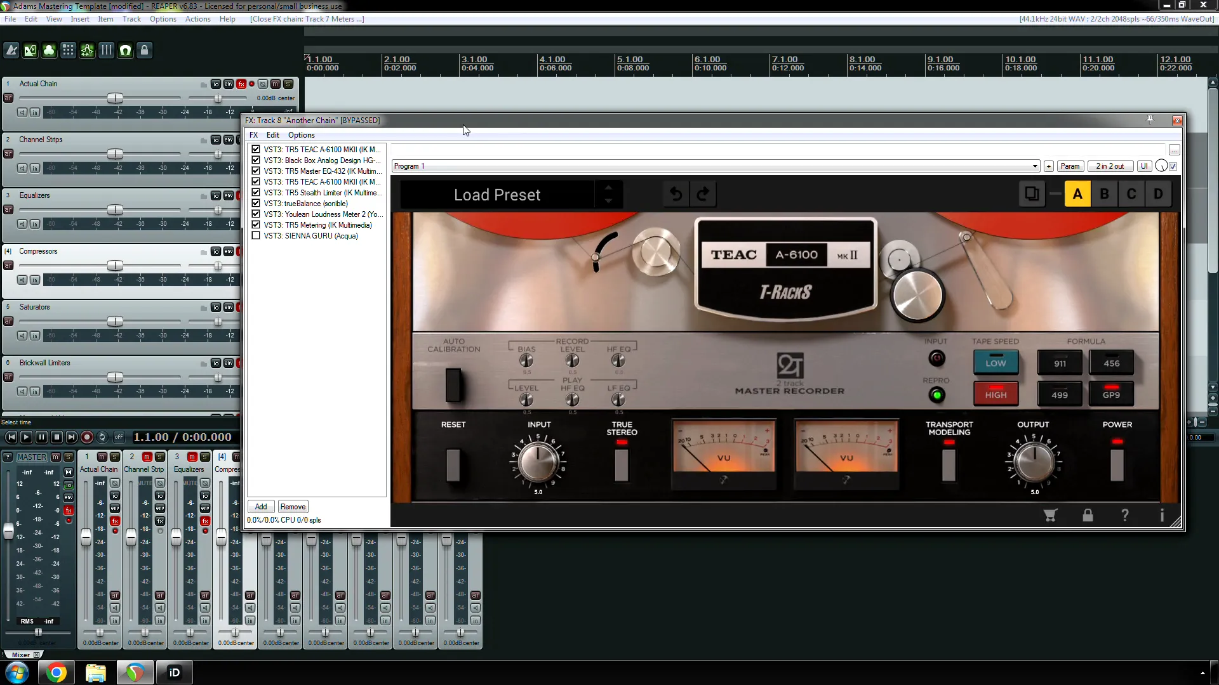Enable SIENNA GURU (Acqua) plugin checkbox

(x=256, y=236)
